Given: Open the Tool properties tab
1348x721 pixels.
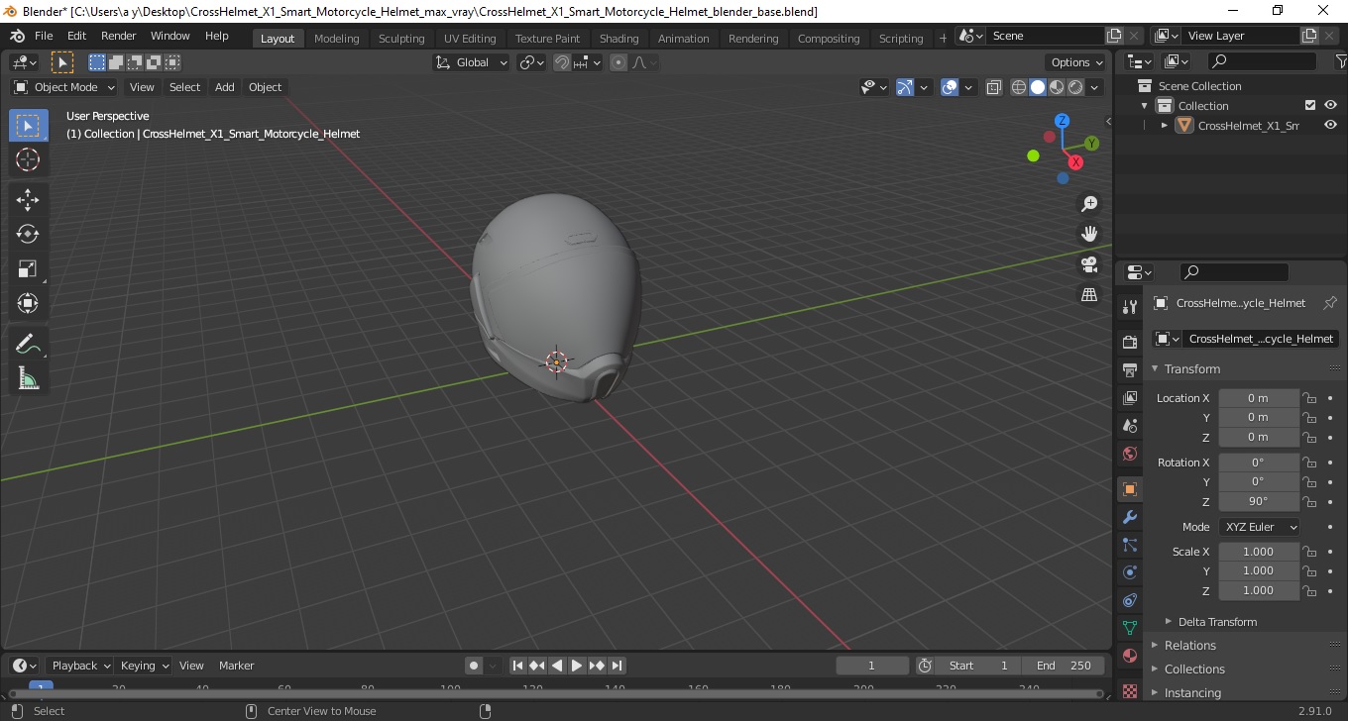Looking at the screenshot, I should 1129,306.
